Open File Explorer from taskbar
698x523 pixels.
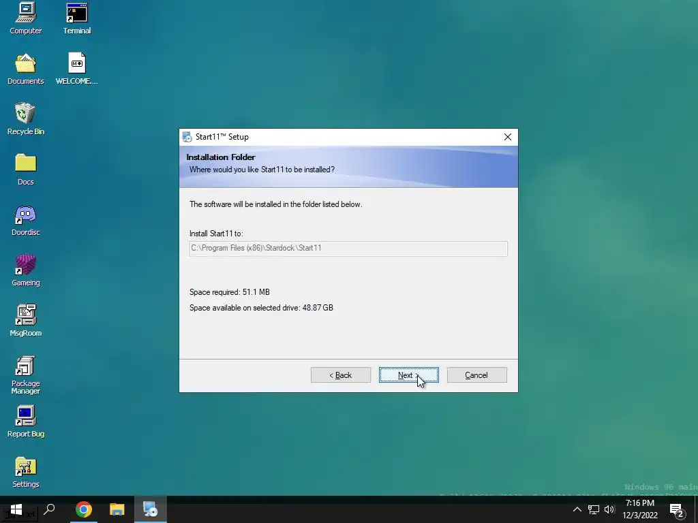click(117, 509)
